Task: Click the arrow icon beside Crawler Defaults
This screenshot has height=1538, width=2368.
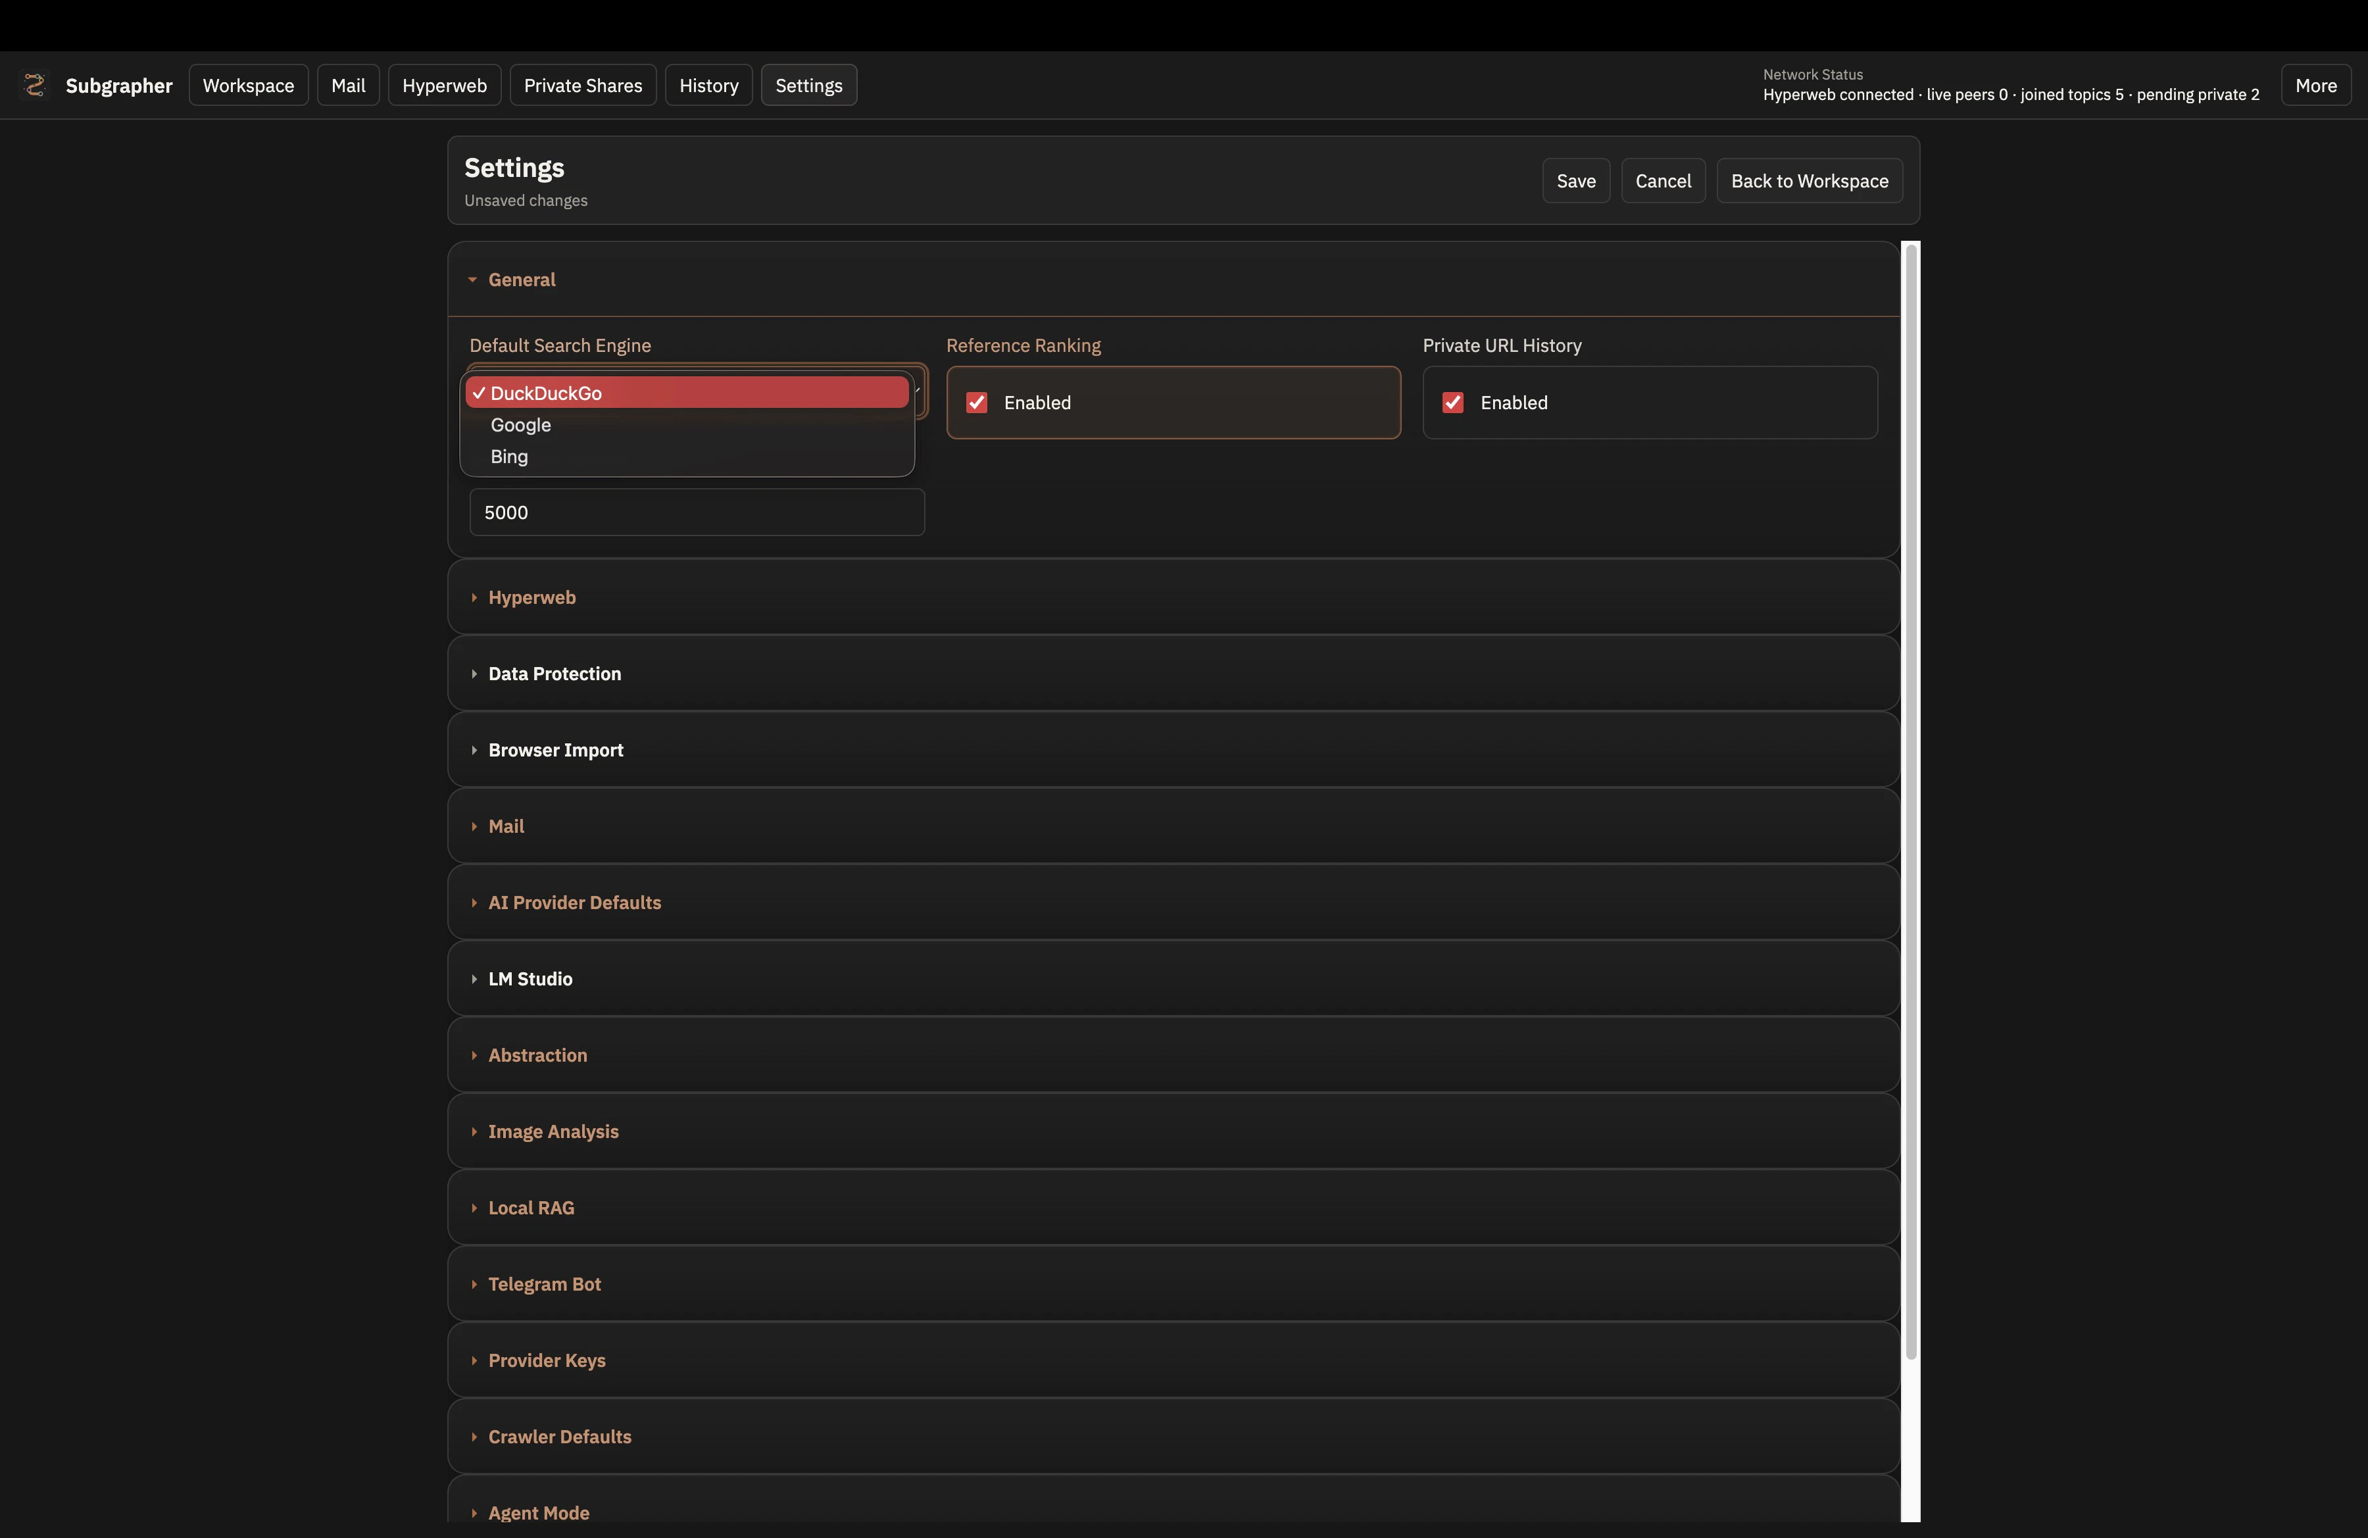Action: tap(474, 1437)
